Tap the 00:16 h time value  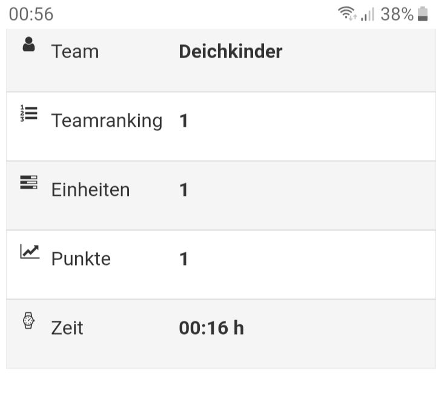211,328
